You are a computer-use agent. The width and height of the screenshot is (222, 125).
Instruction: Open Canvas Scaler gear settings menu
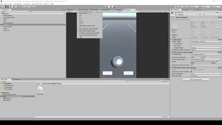[221, 52]
